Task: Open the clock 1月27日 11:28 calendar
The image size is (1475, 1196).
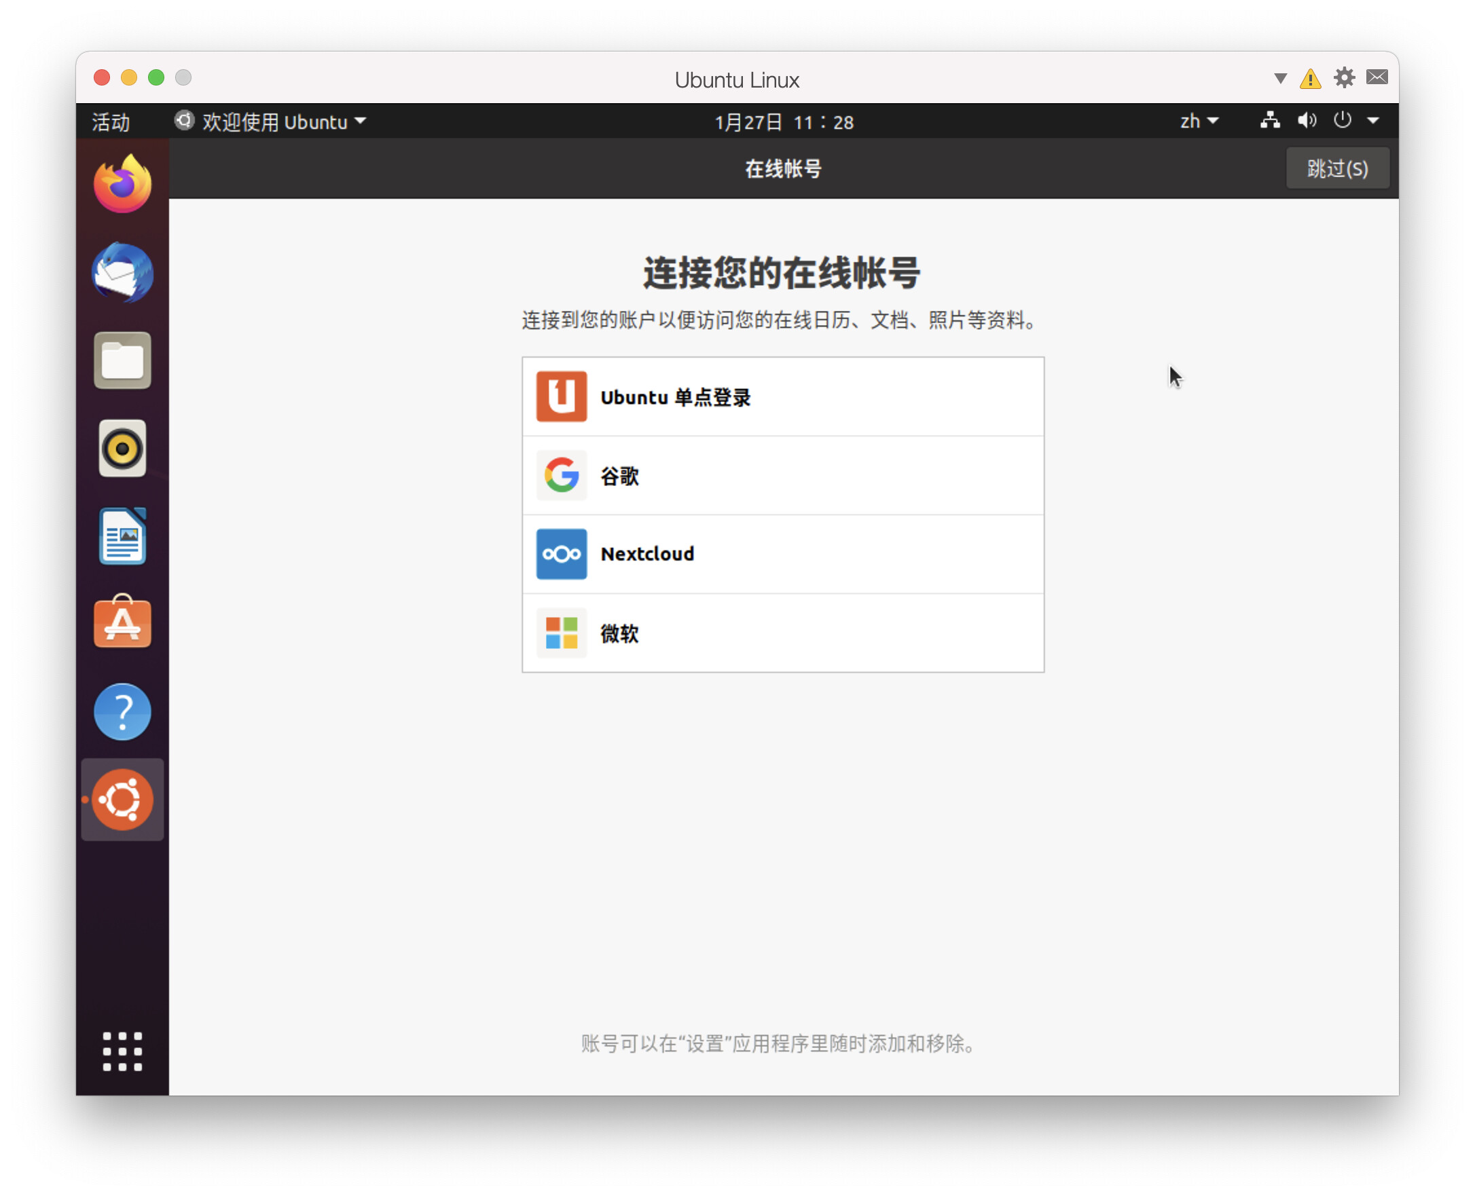Action: 784,122
